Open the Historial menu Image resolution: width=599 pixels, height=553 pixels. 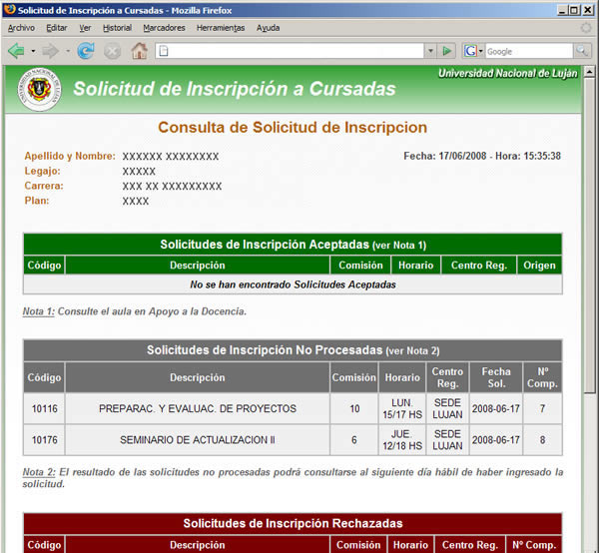(x=117, y=28)
